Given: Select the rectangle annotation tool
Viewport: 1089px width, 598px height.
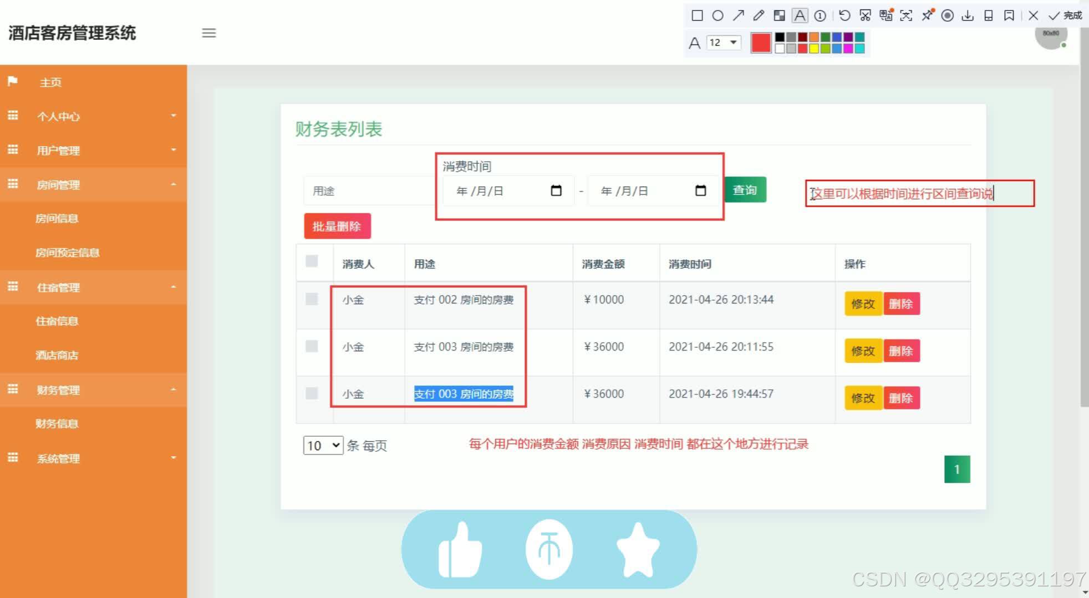Looking at the screenshot, I should (x=697, y=16).
